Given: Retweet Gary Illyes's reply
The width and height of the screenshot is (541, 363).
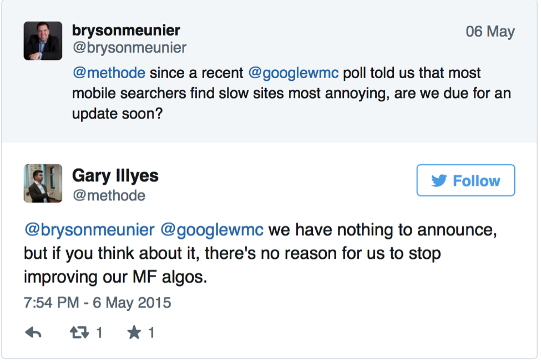Looking at the screenshot, I should 79,332.
